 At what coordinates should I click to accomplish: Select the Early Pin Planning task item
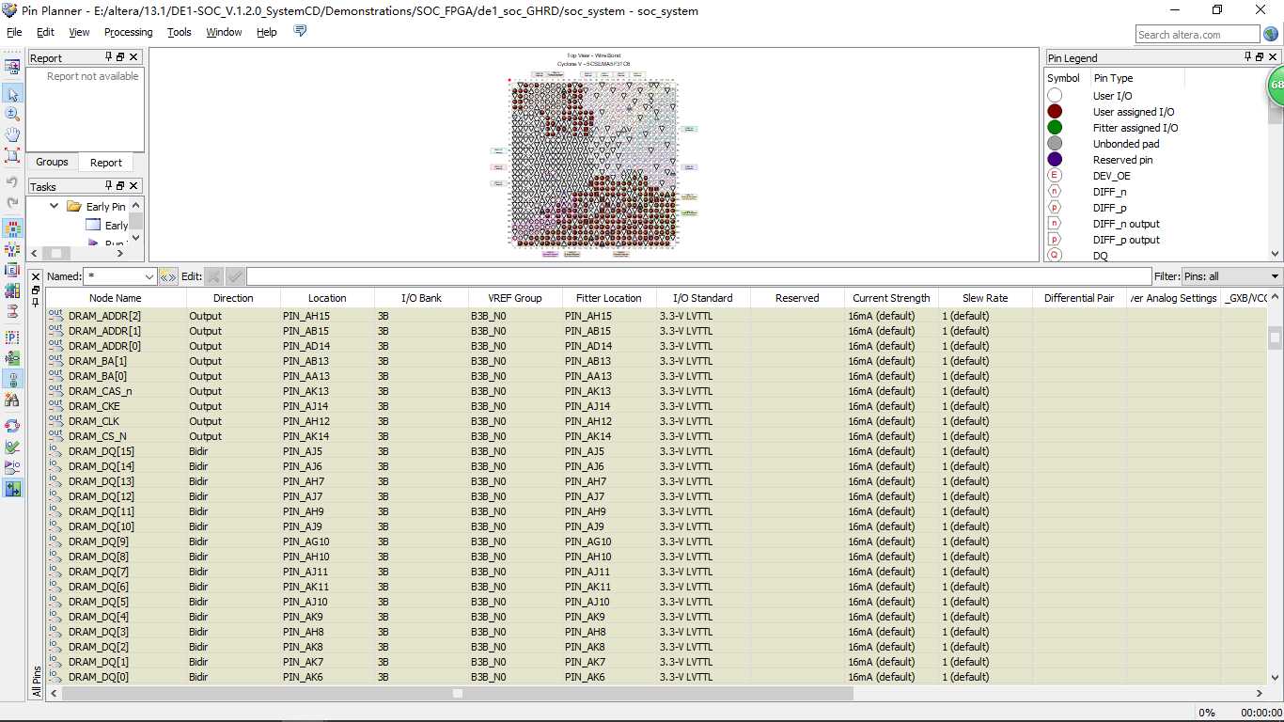point(105,207)
